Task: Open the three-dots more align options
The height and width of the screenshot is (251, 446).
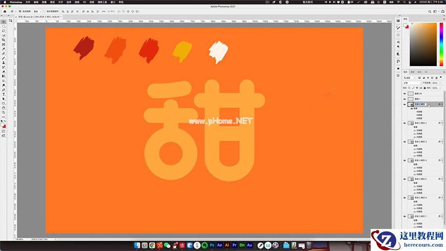Action: tap(104, 11)
